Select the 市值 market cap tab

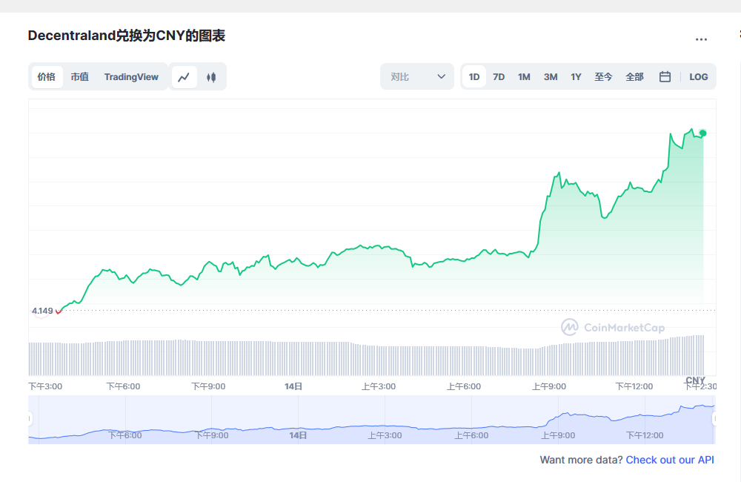point(80,77)
